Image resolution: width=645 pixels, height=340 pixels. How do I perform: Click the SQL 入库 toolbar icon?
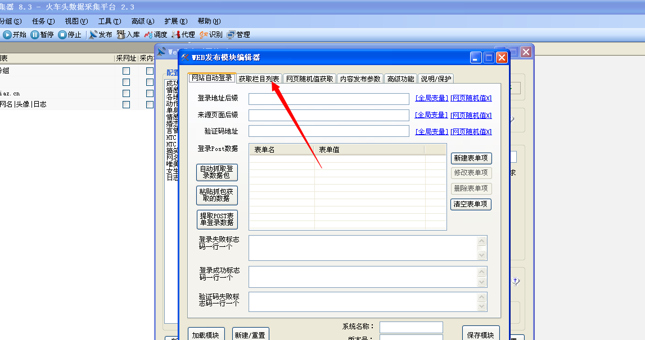coord(121,35)
